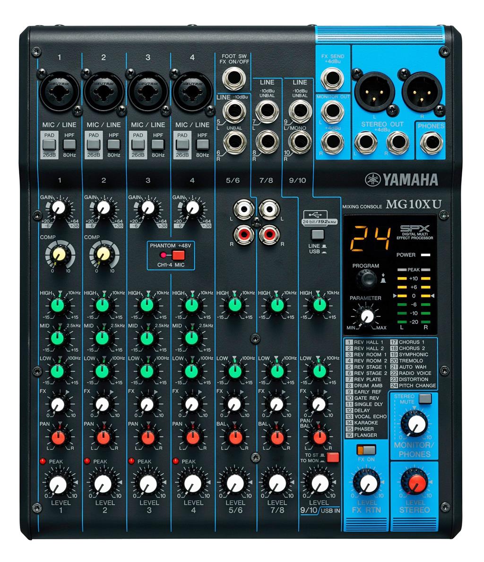
Task: Click the channel 7/8 LEVEL knob
Action: coord(277,484)
